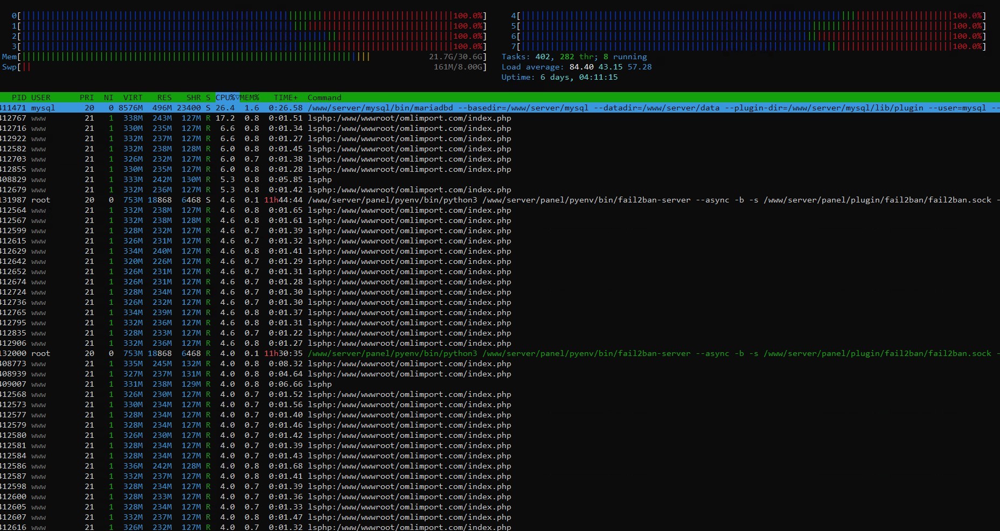Screen dimensions: 1000x531
Task: Click the Swp usage bar meter
Action: tap(244, 67)
